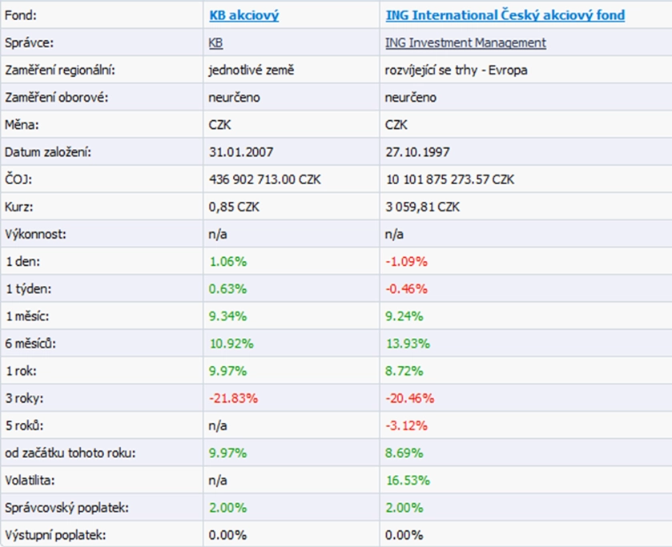The image size is (672, 547).
Task: Click KB akciový's 'neurčeno' sector focus value
Action: (x=234, y=98)
